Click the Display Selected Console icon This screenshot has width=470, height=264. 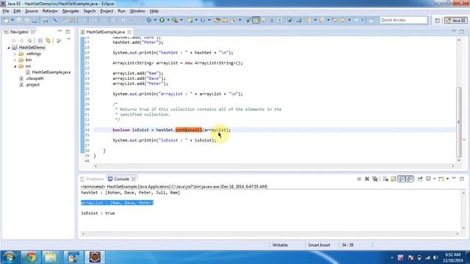pyautogui.click(x=429, y=179)
